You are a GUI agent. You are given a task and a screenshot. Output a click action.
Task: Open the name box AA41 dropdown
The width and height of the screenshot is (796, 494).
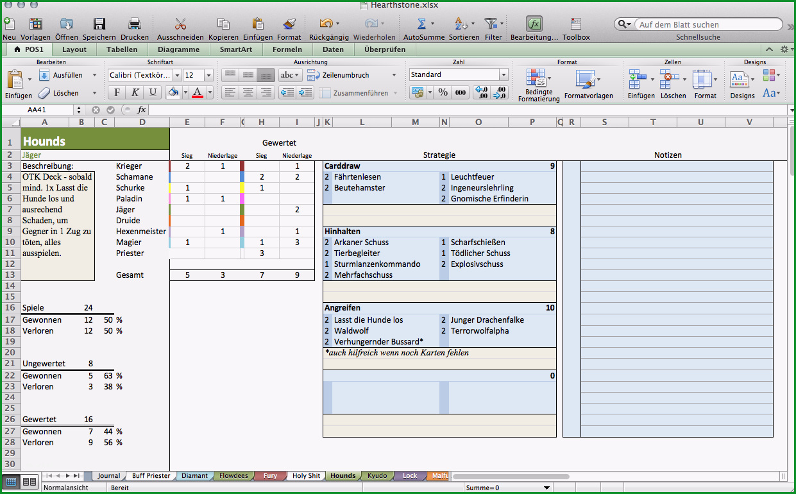(x=79, y=110)
